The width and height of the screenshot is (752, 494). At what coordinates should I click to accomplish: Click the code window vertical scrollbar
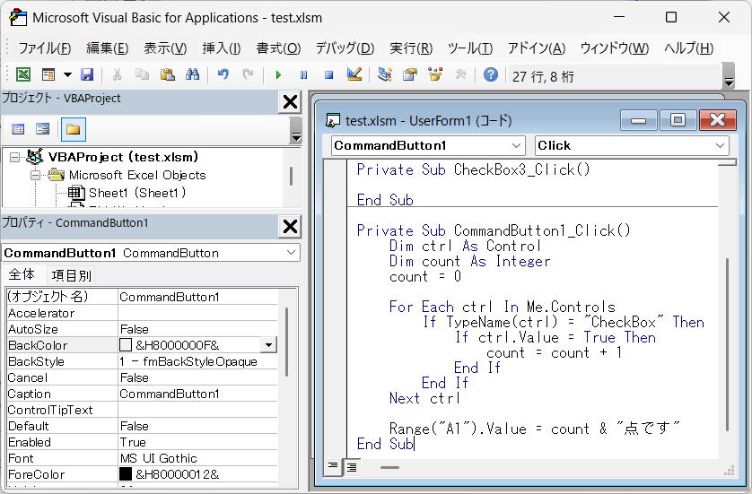(728, 345)
